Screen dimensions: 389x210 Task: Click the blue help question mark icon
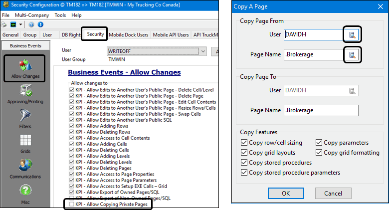pyautogui.click(x=31, y=24)
